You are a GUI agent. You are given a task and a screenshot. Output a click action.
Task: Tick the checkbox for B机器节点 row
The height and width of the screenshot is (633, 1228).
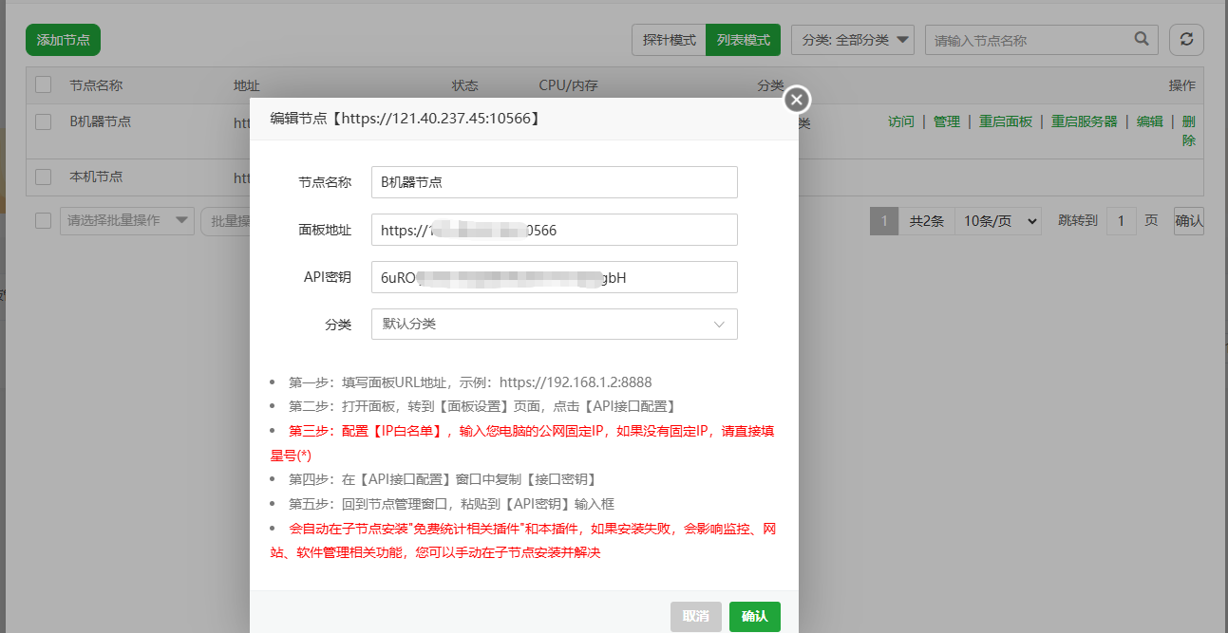(x=43, y=121)
